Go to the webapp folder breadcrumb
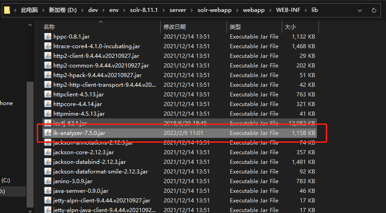 (254, 10)
